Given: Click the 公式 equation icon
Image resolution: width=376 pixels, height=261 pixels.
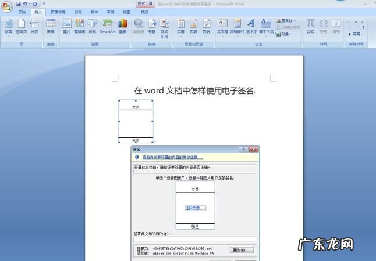Looking at the screenshot, I should [x=310, y=26].
